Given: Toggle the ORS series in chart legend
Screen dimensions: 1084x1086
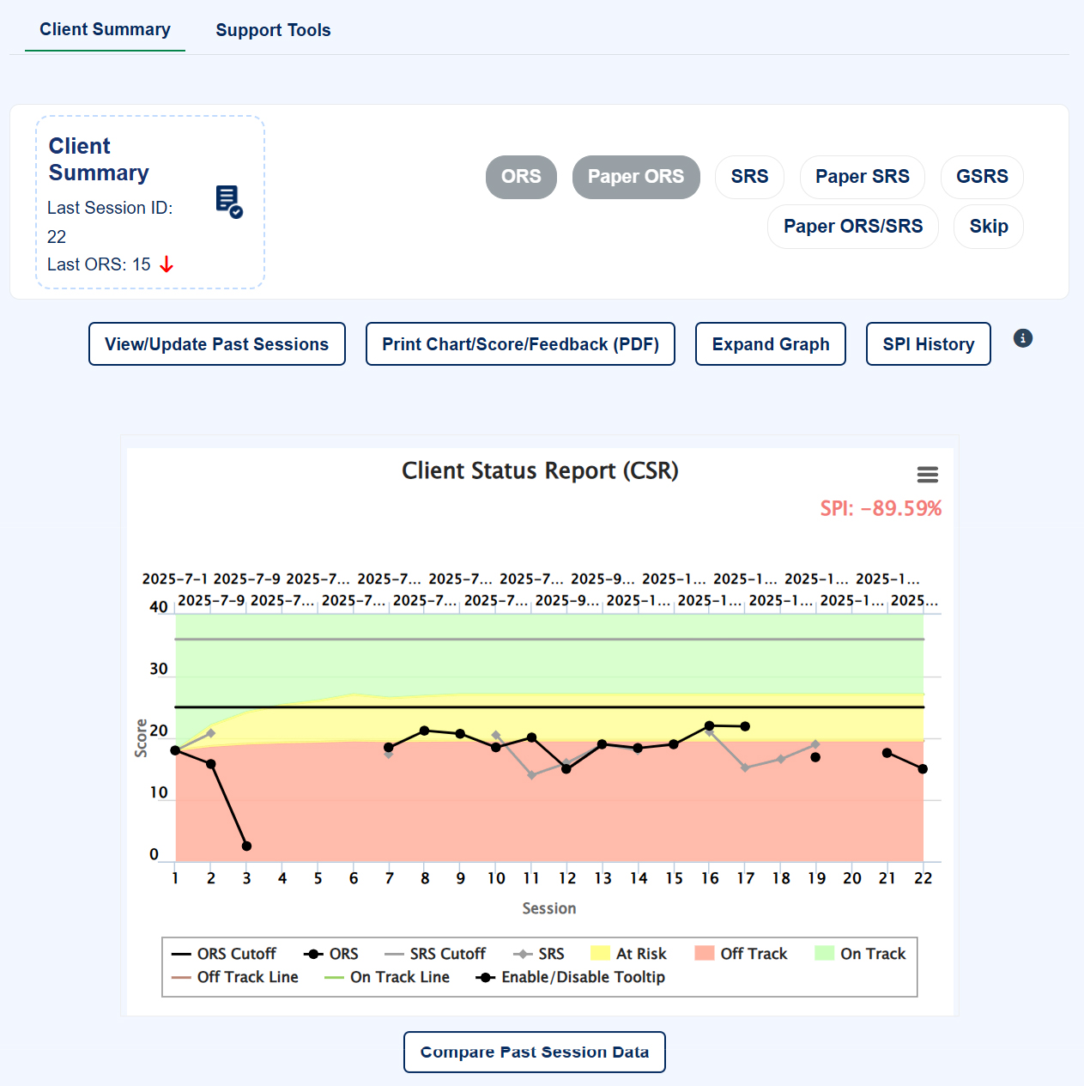Looking at the screenshot, I should point(331,954).
